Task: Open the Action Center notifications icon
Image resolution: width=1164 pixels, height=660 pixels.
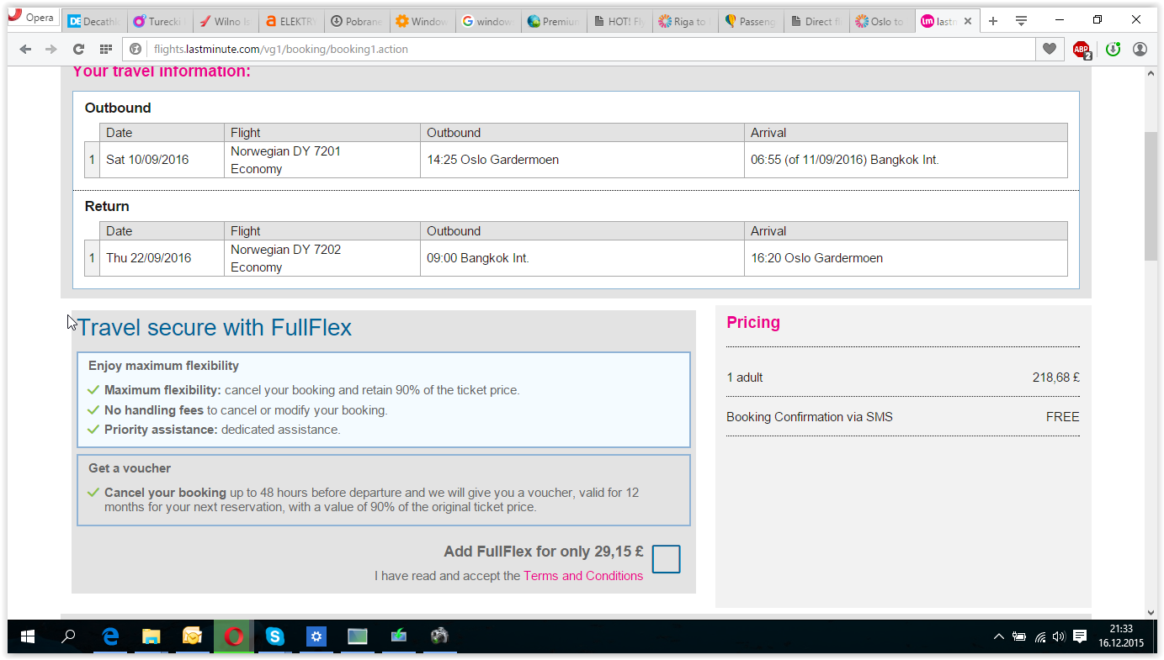Action: 1080,636
